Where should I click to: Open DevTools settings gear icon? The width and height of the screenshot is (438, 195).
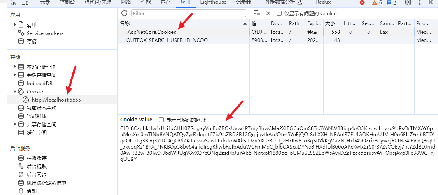(408, 2)
